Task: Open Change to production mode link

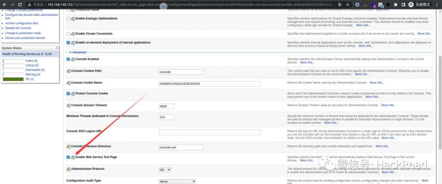Action: coord(23,33)
